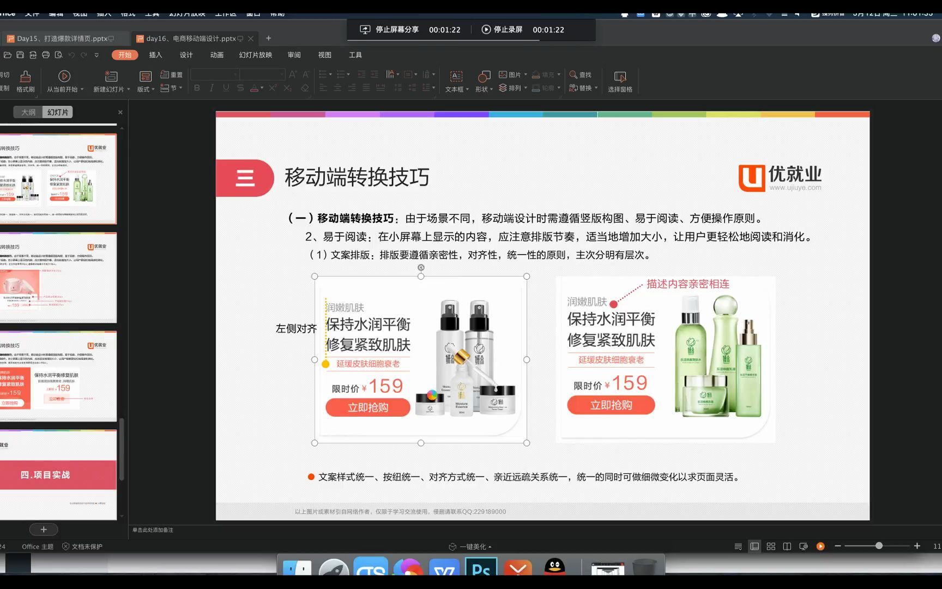Toggle Superscript formatting button
Screen dimensions: 942x589
(273, 88)
